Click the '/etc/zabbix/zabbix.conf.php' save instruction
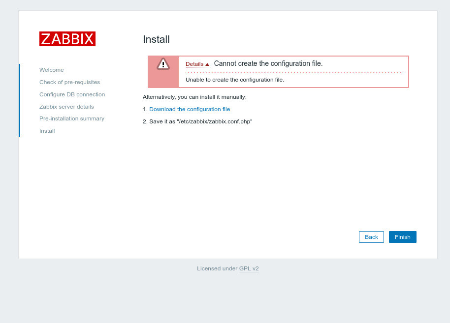450x323 pixels. pyautogui.click(x=197, y=121)
